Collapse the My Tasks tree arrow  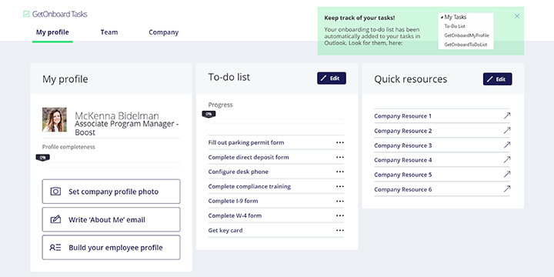pyautogui.click(x=442, y=17)
